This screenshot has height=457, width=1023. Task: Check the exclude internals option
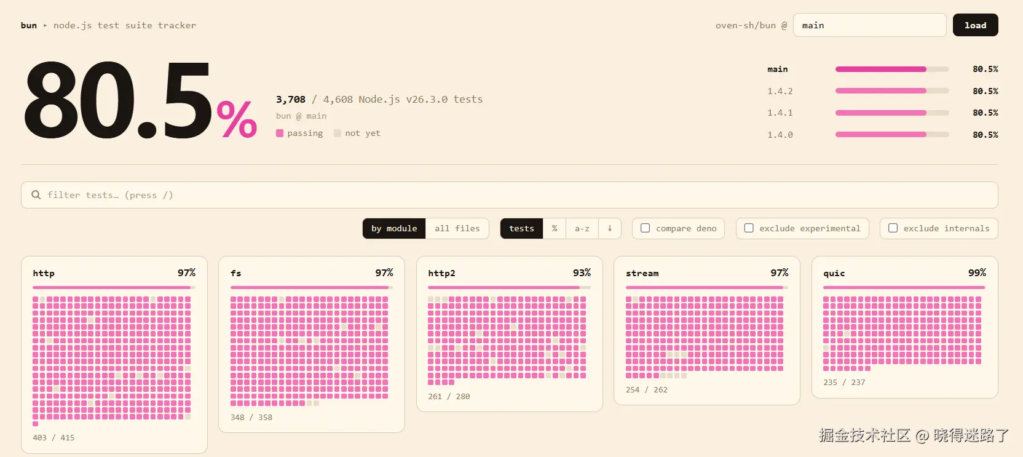tap(893, 228)
